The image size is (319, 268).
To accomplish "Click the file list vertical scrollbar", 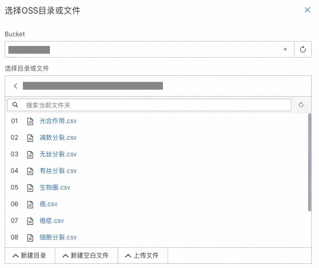I will 310,161.
